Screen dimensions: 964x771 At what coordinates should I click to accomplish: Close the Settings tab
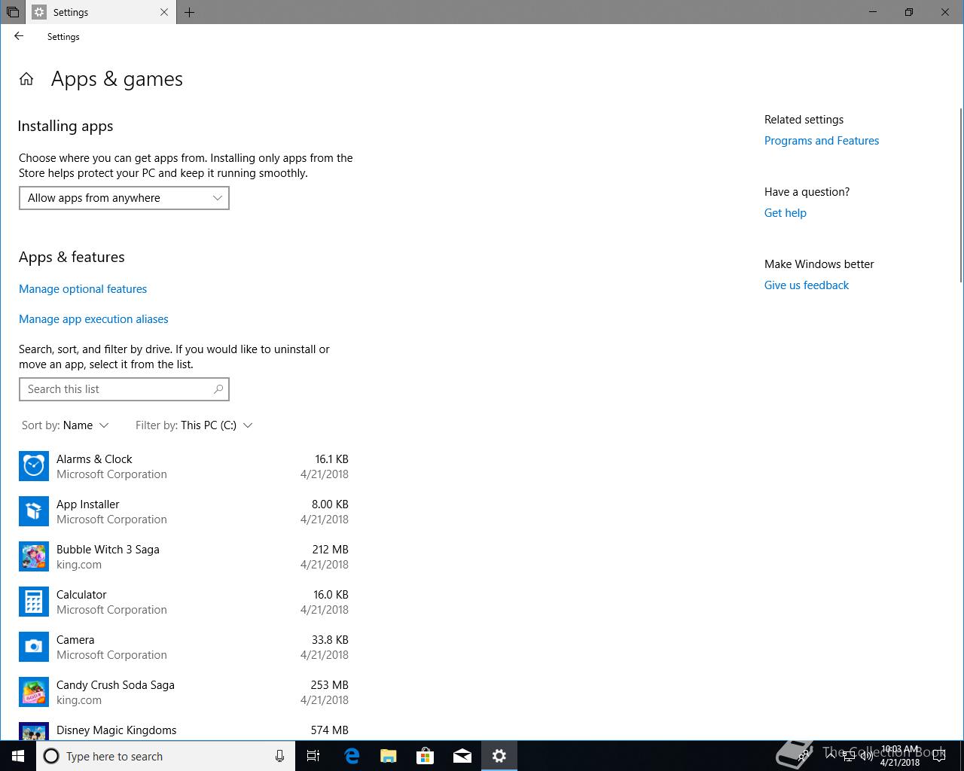click(x=164, y=12)
